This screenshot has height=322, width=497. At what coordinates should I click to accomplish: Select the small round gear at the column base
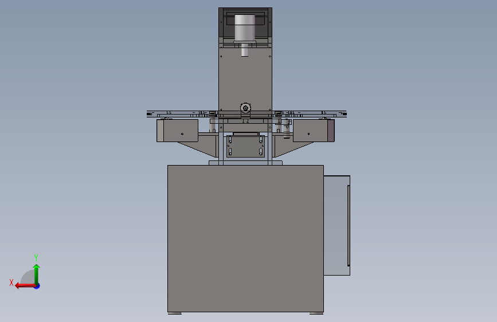click(x=245, y=108)
